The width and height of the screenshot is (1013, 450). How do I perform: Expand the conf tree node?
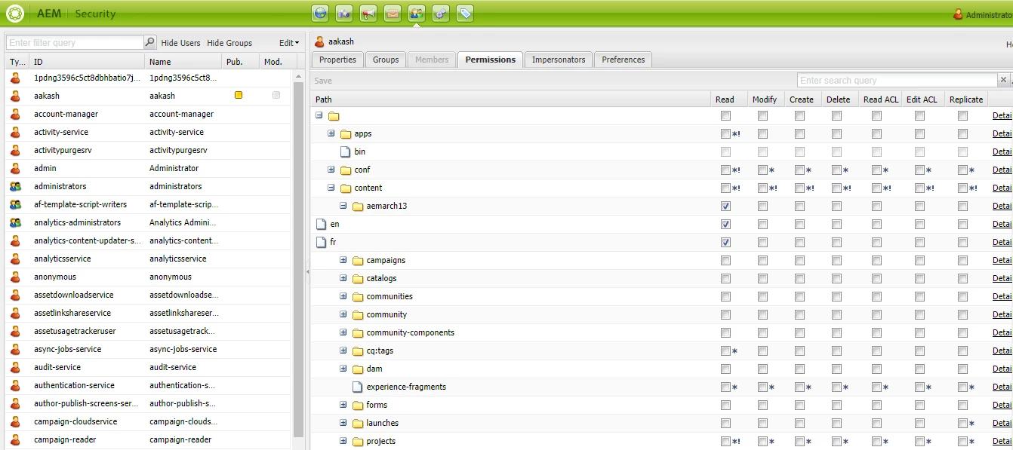coord(331,170)
